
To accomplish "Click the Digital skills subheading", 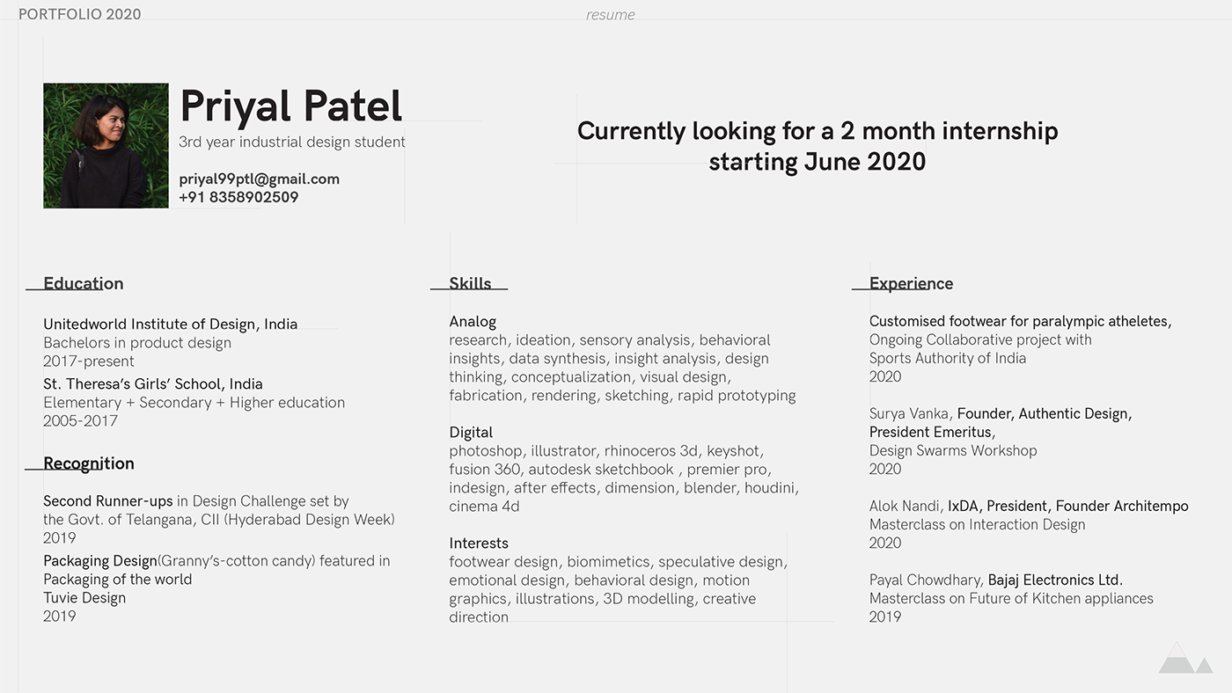I will (471, 433).
